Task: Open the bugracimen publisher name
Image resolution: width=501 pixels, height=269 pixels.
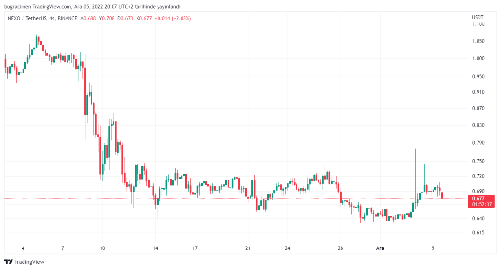Action: (18, 7)
